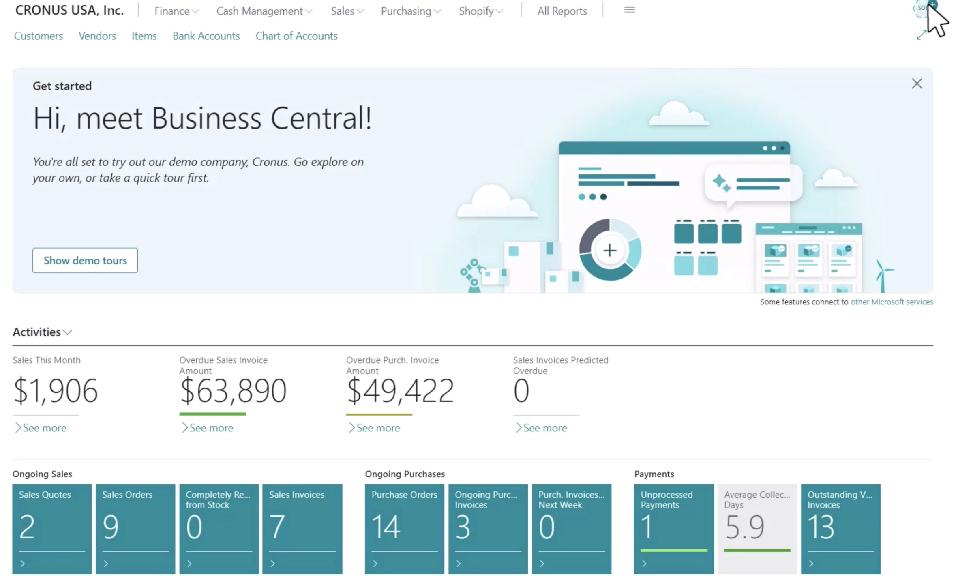Close the Get started banner

(917, 84)
